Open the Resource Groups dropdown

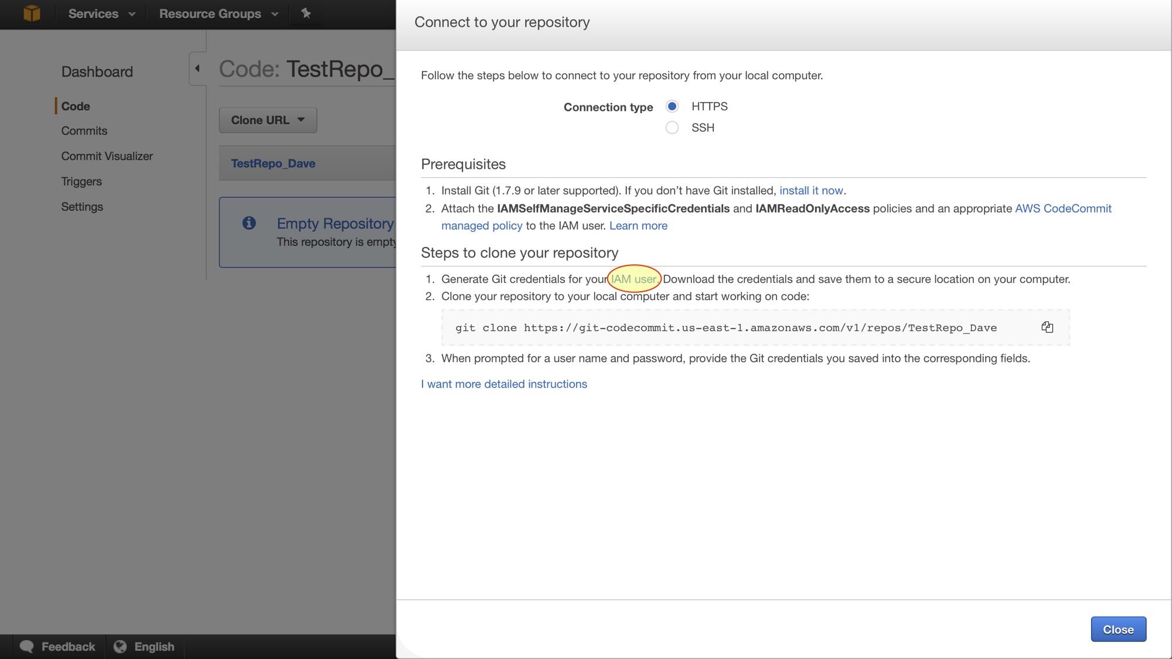[219, 13]
